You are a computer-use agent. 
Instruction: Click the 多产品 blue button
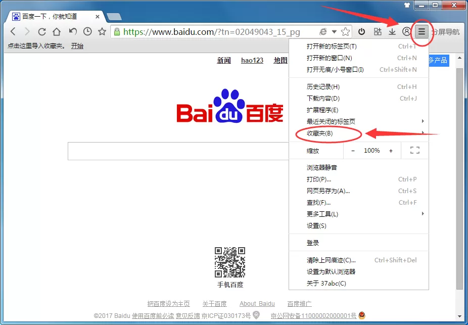tap(439, 60)
